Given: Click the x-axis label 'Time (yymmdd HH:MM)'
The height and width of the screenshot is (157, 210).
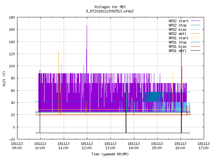Looking at the screenshot, I should pyautogui.click(x=110, y=154).
